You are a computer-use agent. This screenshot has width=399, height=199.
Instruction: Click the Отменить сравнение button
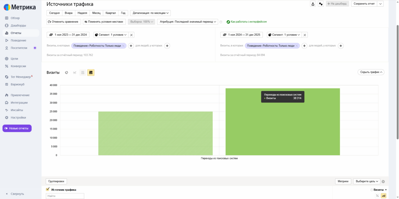click(64, 22)
